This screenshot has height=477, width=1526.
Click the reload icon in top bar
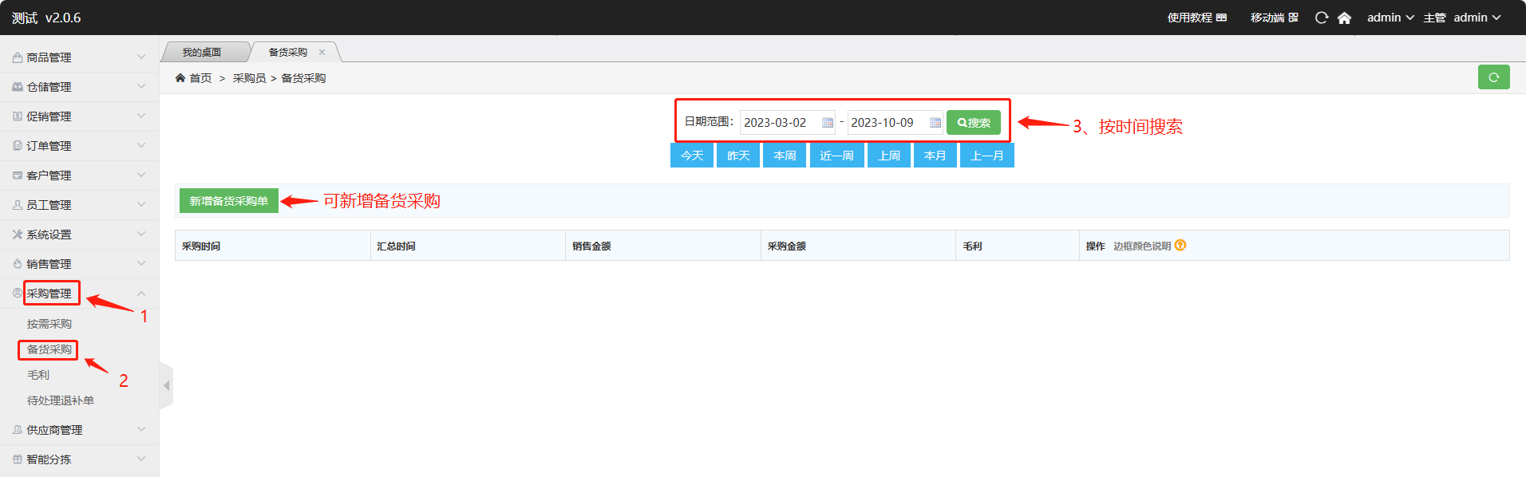point(1322,18)
